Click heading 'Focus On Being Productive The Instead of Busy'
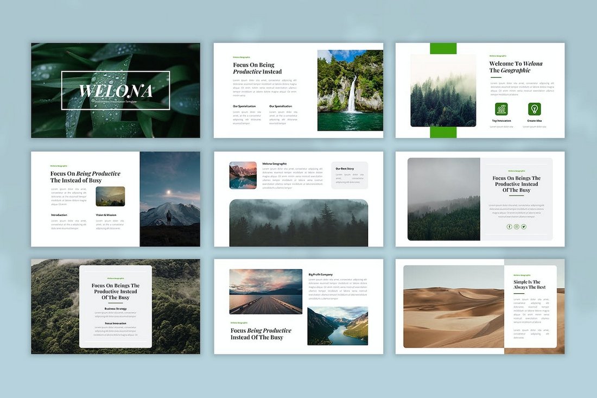This screenshot has height=398, width=597. [85, 176]
